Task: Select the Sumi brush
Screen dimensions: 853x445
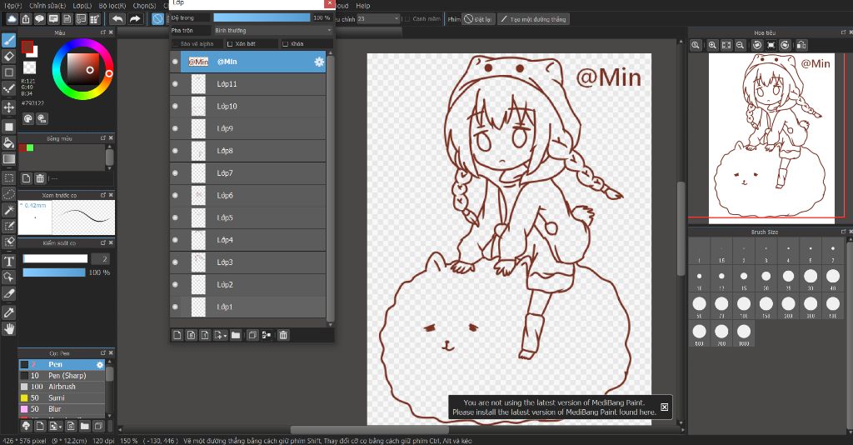Action: tap(62, 397)
